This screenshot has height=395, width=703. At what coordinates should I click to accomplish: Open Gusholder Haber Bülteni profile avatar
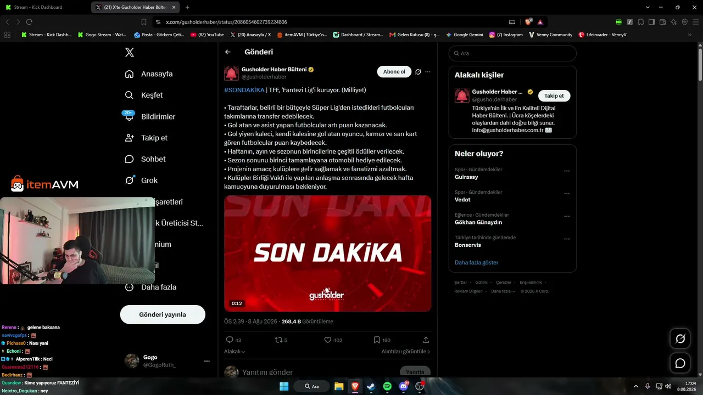[232, 73]
